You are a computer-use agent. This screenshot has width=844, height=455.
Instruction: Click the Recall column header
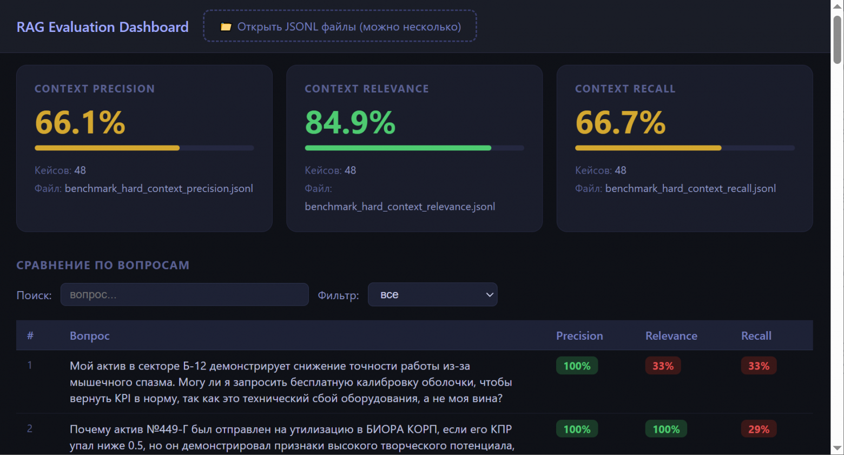click(x=756, y=336)
